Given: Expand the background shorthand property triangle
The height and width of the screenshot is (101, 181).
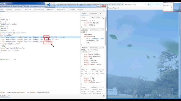Looking at the screenshot, I should click(95, 36).
